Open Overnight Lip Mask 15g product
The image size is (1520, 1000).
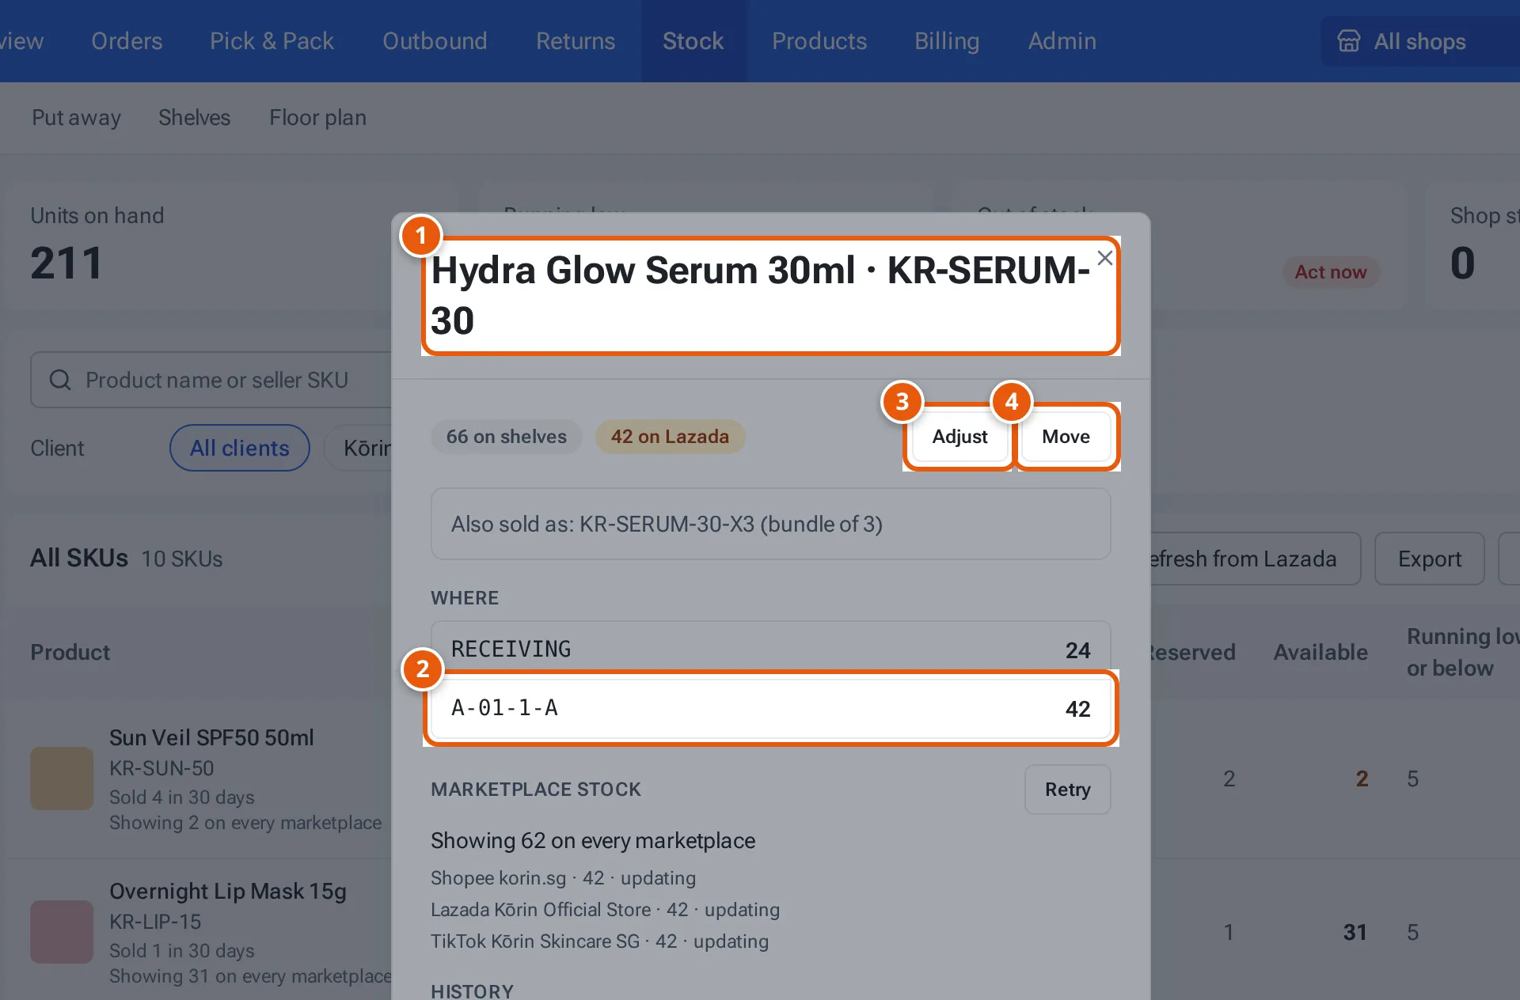(x=228, y=891)
